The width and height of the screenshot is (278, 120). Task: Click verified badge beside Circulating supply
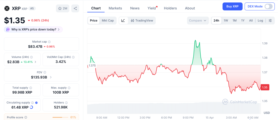click(36, 103)
